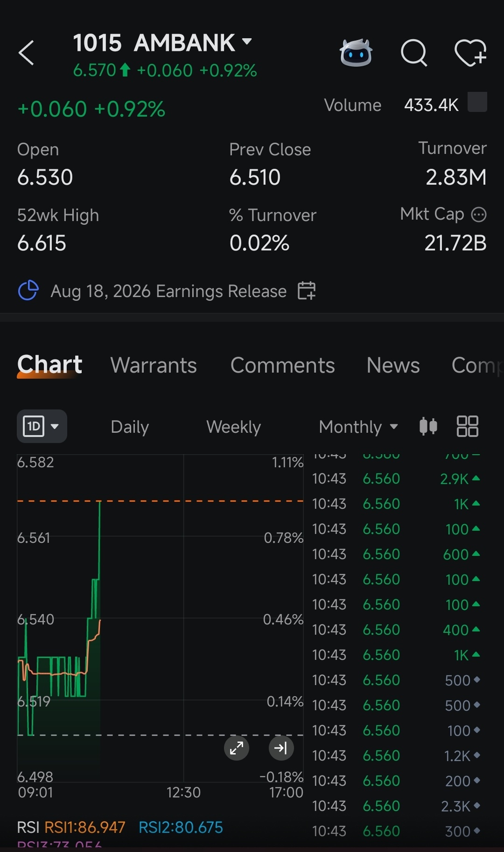
Task: Open the News tab
Action: (393, 365)
